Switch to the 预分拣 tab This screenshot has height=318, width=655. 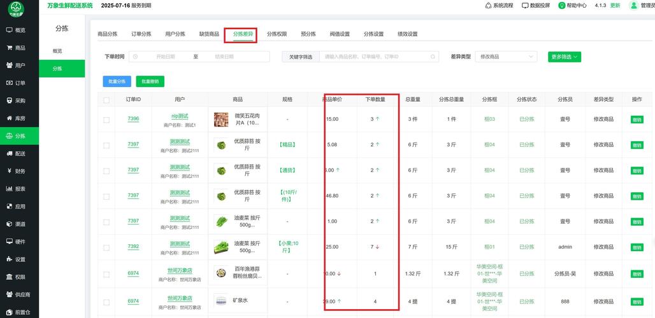click(308, 34)
